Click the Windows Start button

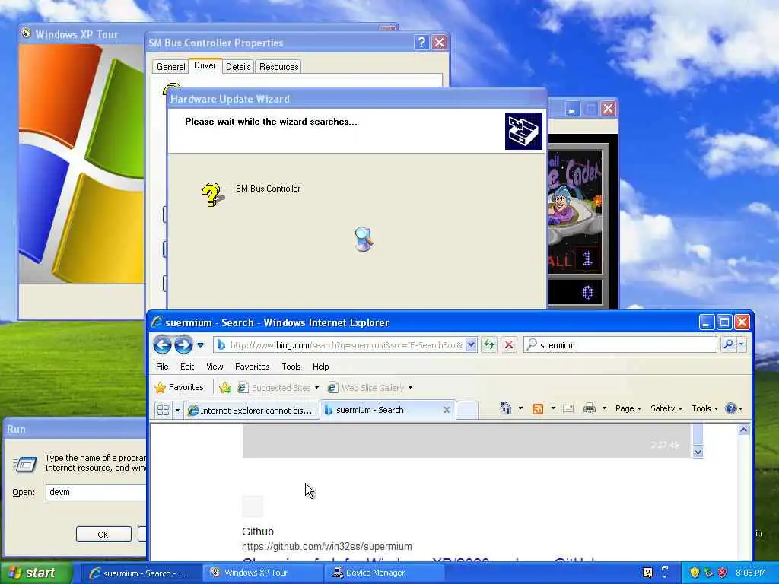click(x=35, y=573)
